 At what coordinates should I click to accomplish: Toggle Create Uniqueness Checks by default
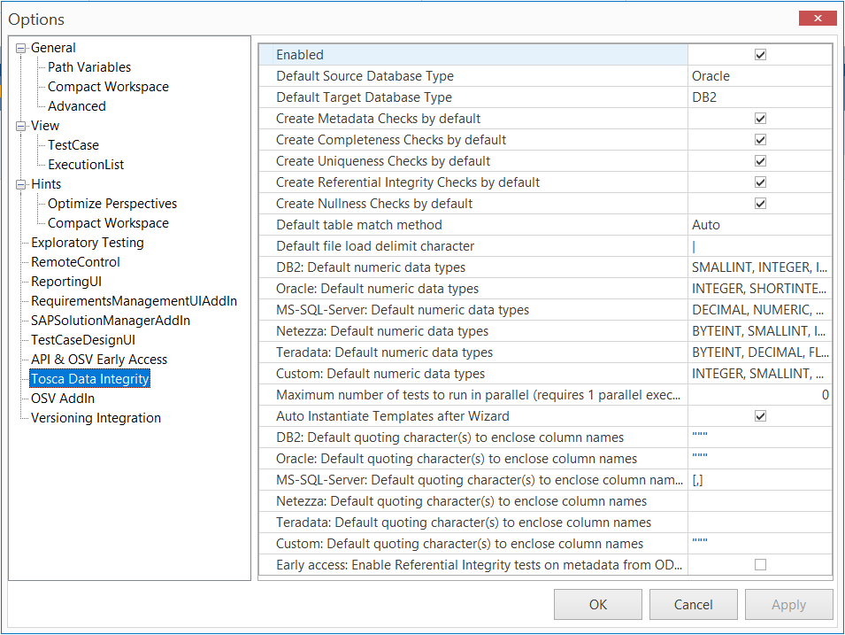click(x=760, y=161)
